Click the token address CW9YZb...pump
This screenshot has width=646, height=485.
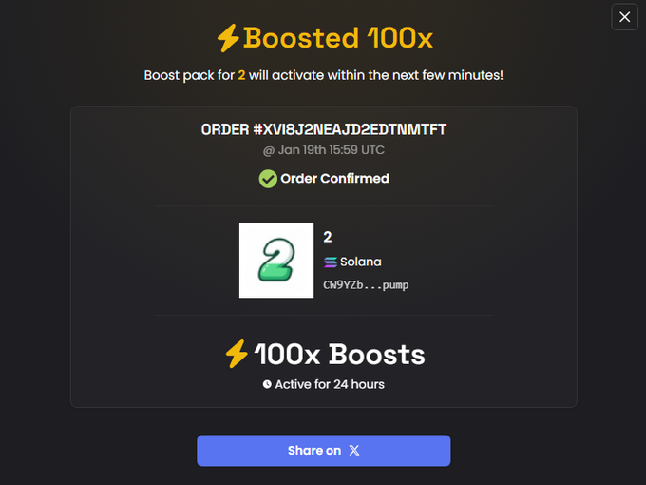pos(366,285)
